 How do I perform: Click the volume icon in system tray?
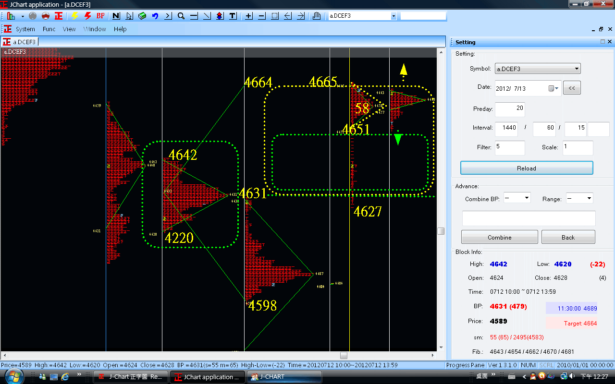pyautogui.click(x=571, y=376)
